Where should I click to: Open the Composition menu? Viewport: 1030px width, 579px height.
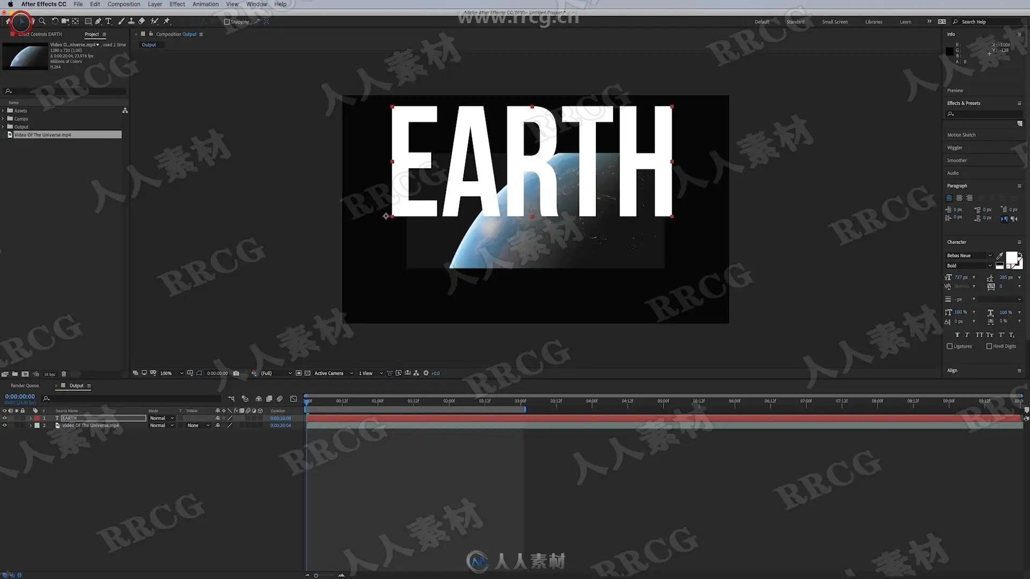point(123,4)
